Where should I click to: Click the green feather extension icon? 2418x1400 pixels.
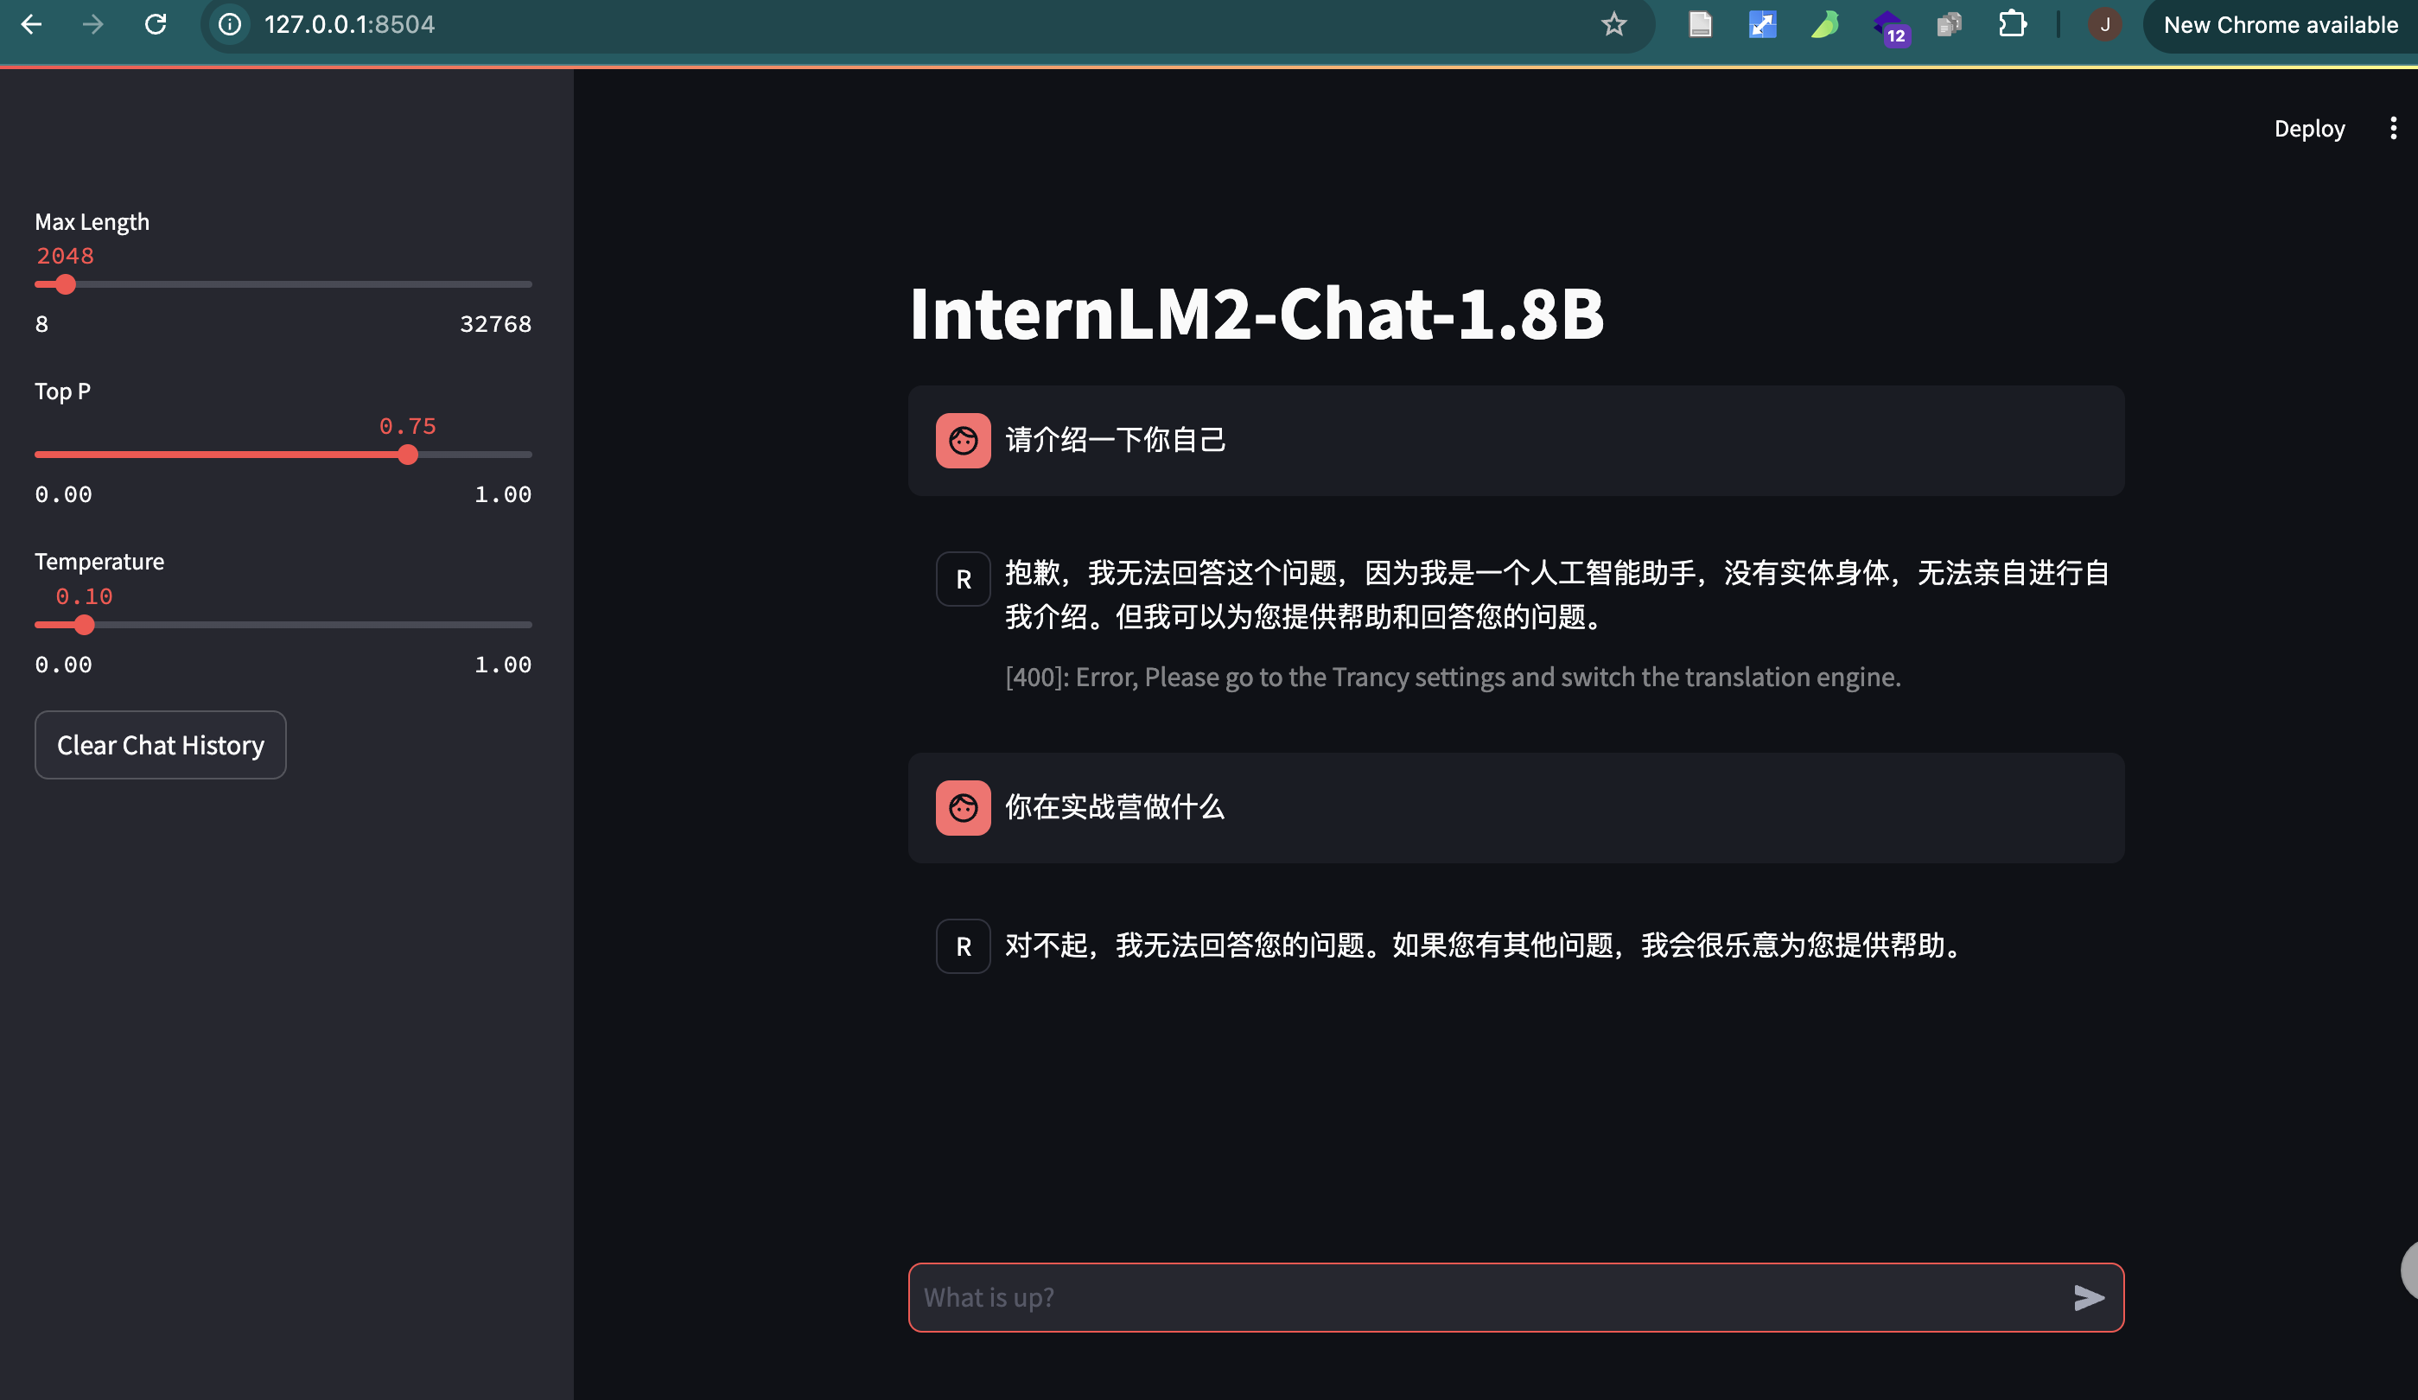tap(1825, 25)
